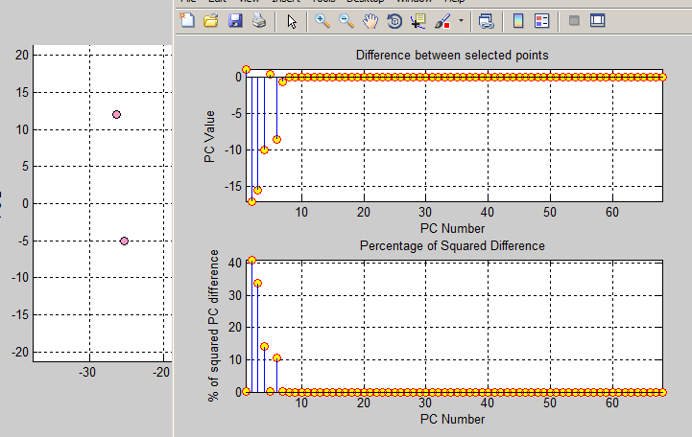Show plot tools and dock figure
The image size is (692, 437).
(x=597, y=20)
